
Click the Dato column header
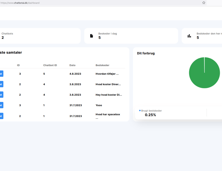pos(72,65)
